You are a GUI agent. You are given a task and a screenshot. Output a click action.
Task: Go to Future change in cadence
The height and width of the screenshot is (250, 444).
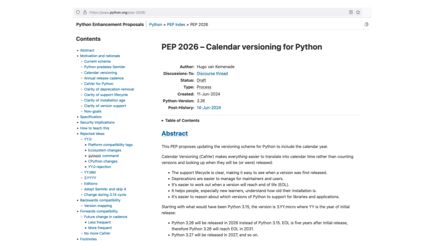coord(105,217)
